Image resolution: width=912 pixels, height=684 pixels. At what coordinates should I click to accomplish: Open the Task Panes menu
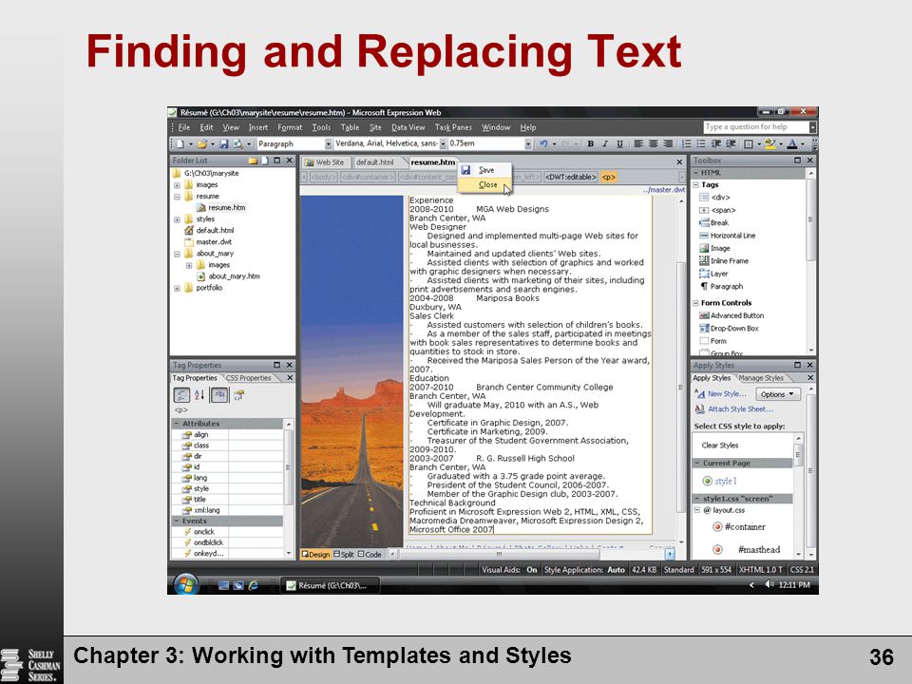coord(453,127)
